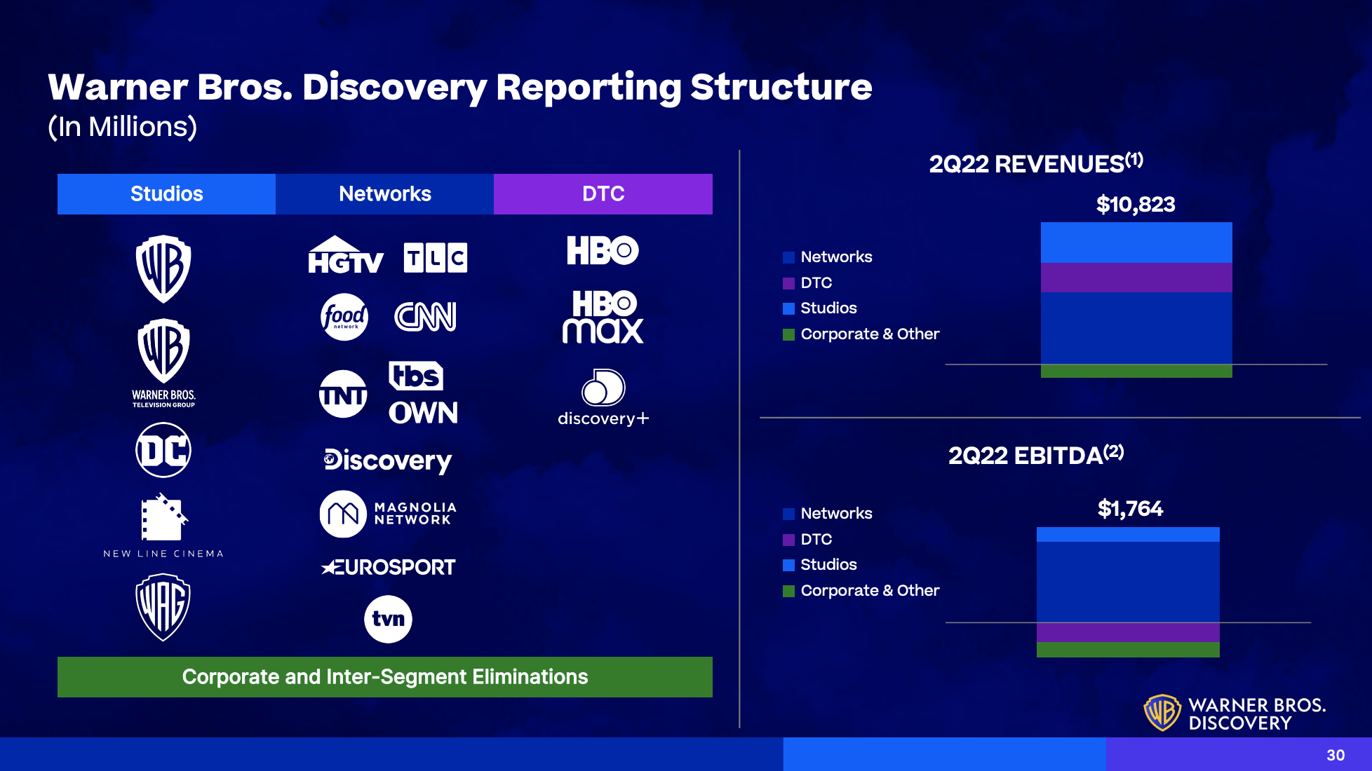Select the Magnolia Network logo
This screenshot has height=771, width=1372.
(x=388, y=514)
